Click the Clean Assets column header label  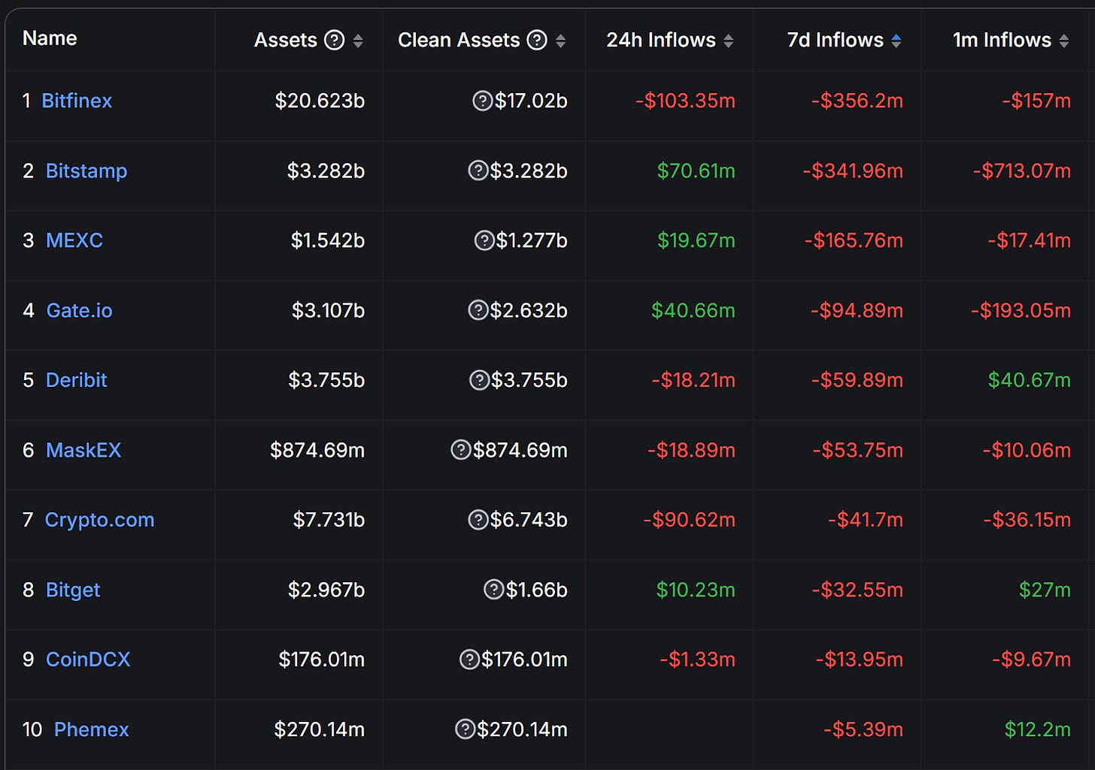point(459,40)
